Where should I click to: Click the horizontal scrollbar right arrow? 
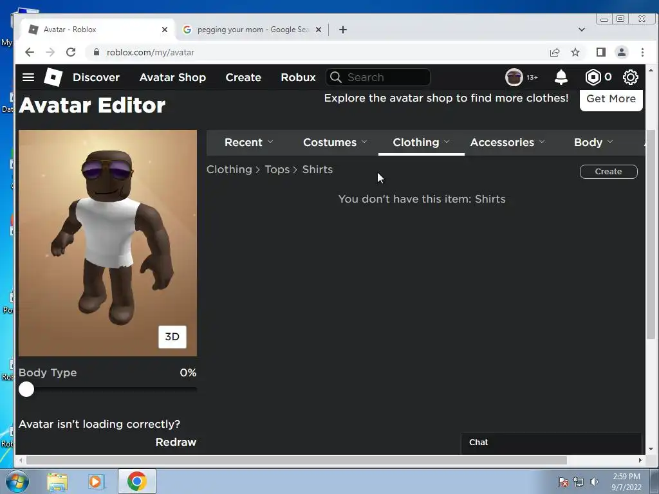pyautogui.click(x=640, y=461)
